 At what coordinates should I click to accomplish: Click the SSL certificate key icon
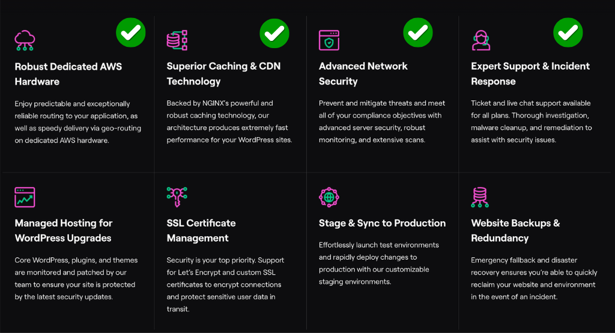click(x=177, y=197)
